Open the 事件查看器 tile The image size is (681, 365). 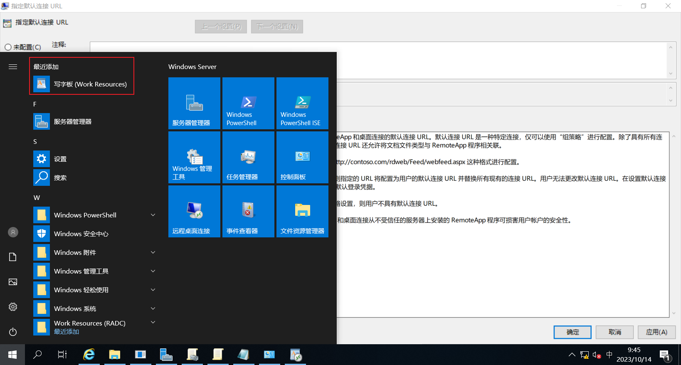[x=248, y=211]
